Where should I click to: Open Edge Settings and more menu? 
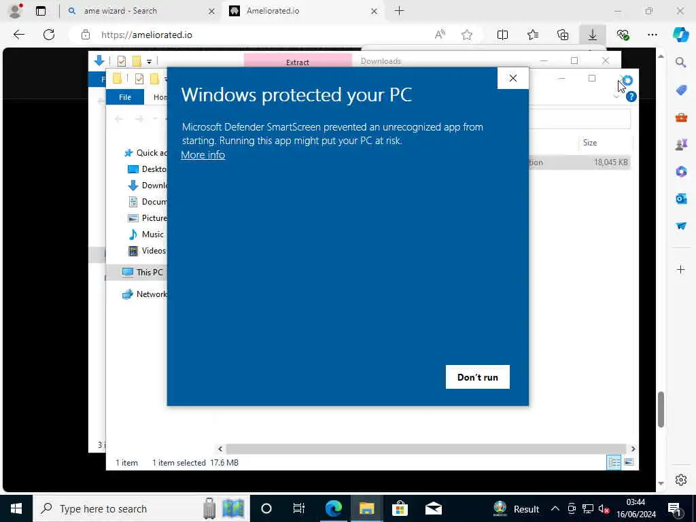click(x=652, y=35)
